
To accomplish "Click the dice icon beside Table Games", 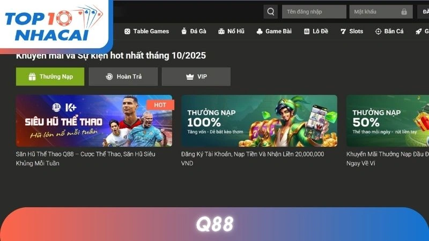I will (x=127, y=32).
